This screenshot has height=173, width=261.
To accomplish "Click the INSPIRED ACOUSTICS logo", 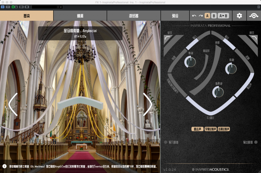I will [211, 169].
